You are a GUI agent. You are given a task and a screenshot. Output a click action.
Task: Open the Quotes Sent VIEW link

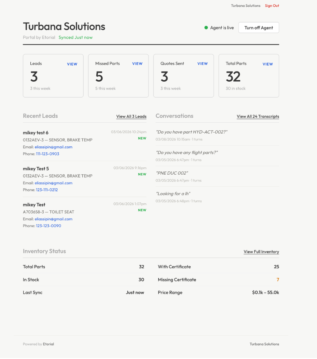coord(202,64)
